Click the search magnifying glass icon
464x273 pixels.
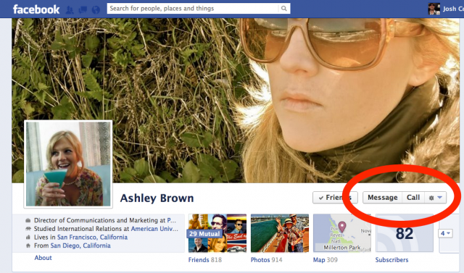pos(283,9)
